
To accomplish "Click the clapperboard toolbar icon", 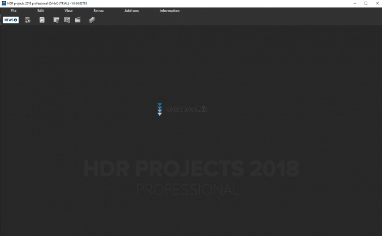I will [x=77, y=20].
